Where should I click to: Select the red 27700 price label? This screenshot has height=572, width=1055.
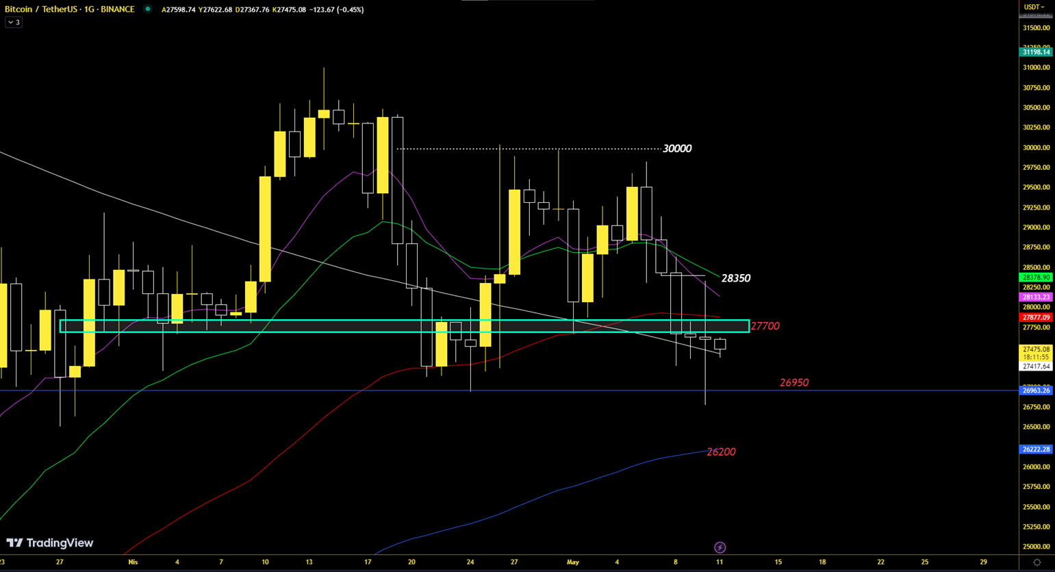[765, 326]
